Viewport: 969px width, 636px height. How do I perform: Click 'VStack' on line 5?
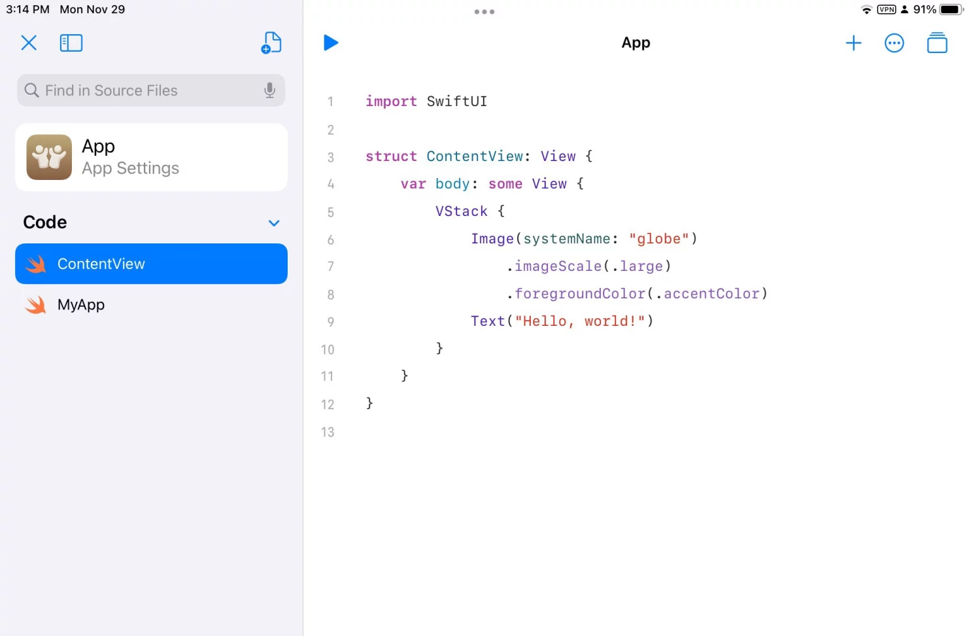click(462, 211)
